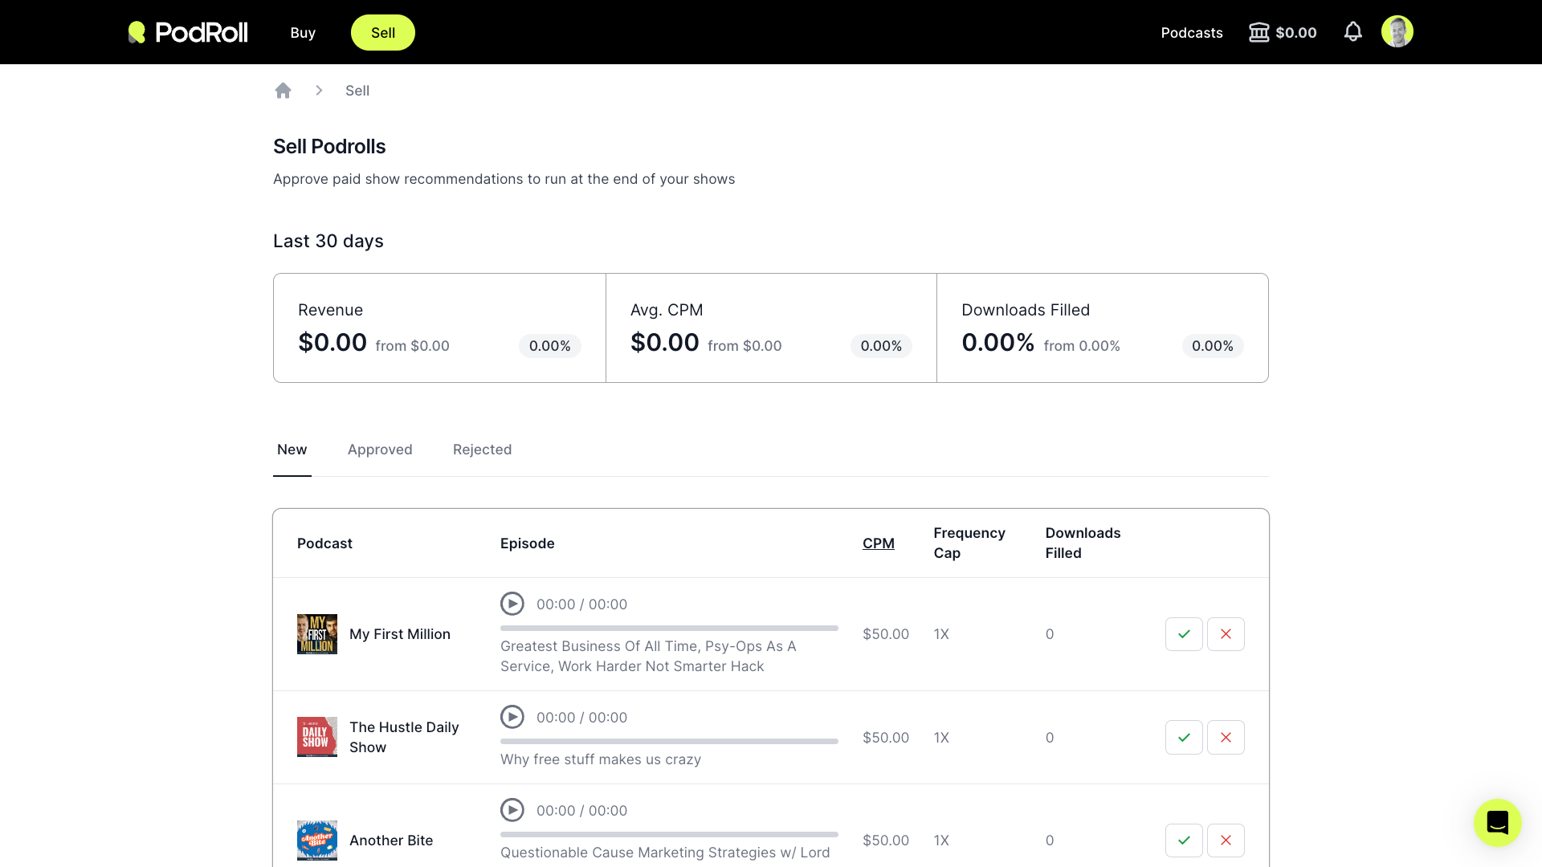
Task: Click the 1X cap for The Hustle Daily Show
Action: pos(941,738)
